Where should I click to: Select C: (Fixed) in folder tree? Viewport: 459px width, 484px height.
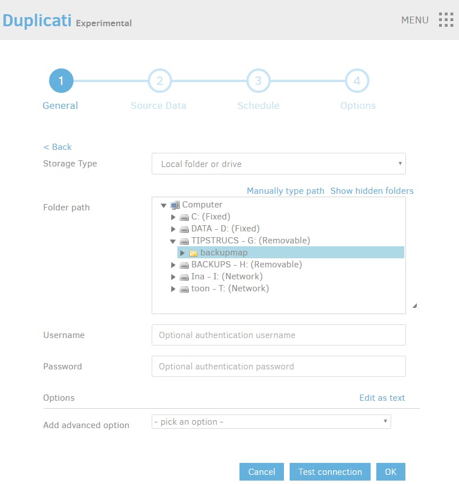(211, 217)
